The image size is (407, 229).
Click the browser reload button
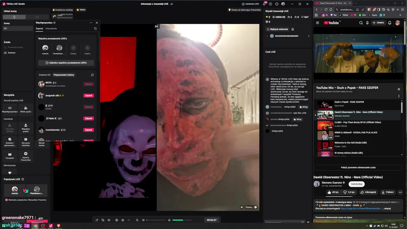pos(326,10)
